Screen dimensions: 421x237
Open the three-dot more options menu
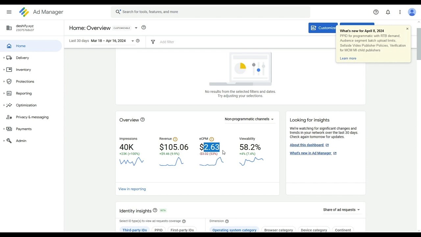400,12
